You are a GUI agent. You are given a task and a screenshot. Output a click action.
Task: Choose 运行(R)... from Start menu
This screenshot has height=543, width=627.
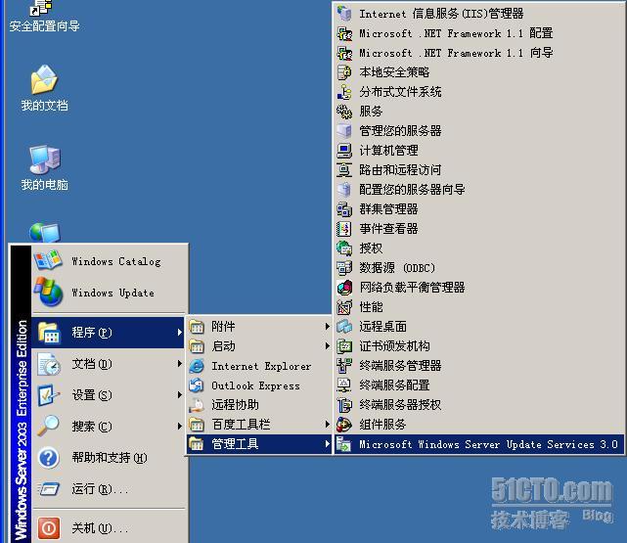click(109, 488)
